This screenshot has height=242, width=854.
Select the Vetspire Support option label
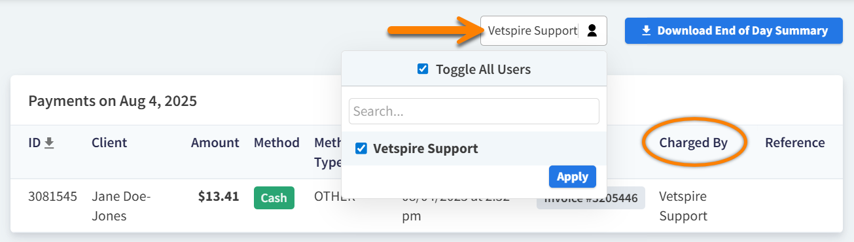[425, 148]
